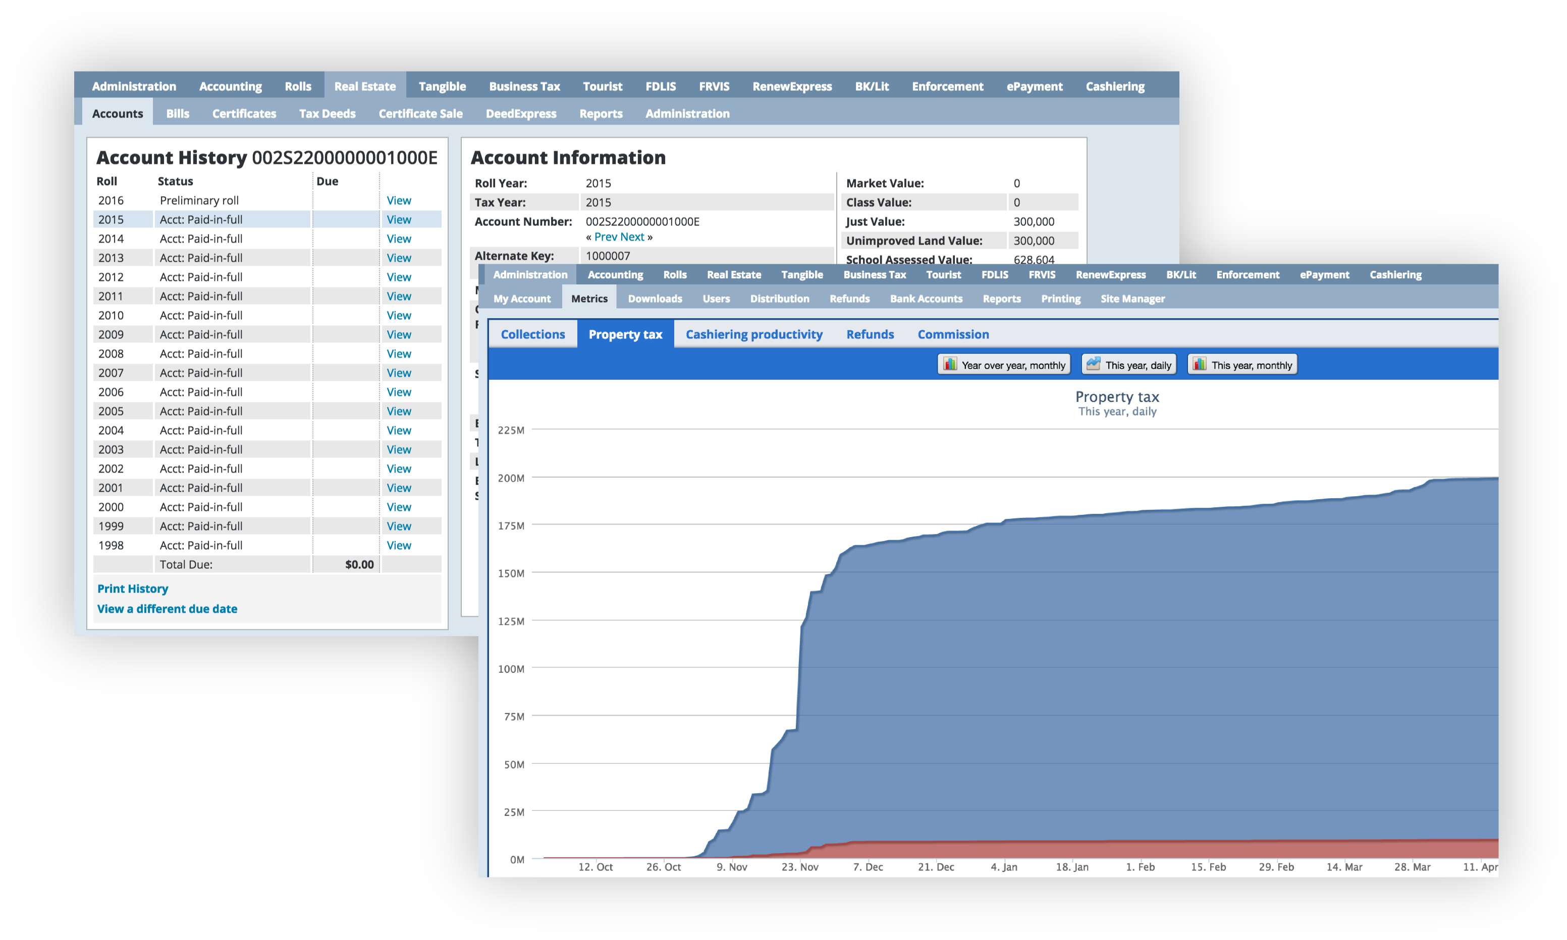Select Metrics subtab
This screenshot has width=1567, height=940.
[x=589, y=299]
